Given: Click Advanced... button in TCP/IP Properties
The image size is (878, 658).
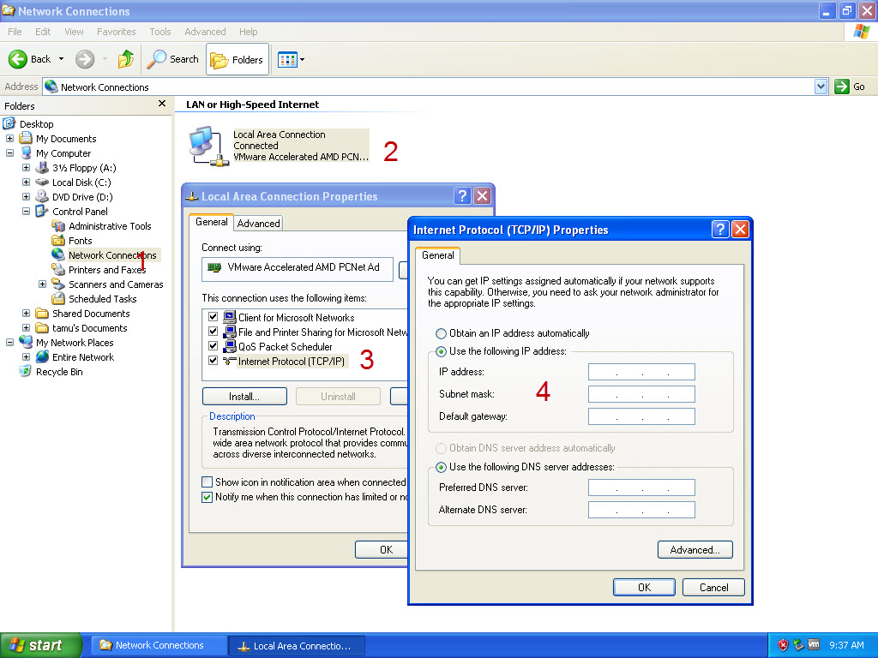Looking at the screenshot, I should click(x=695, y=549).
